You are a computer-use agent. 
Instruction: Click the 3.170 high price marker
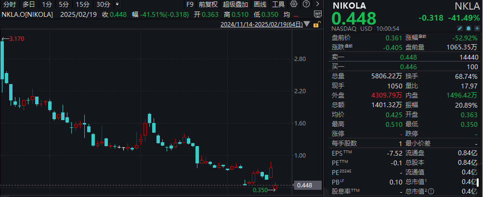(17, 39)
